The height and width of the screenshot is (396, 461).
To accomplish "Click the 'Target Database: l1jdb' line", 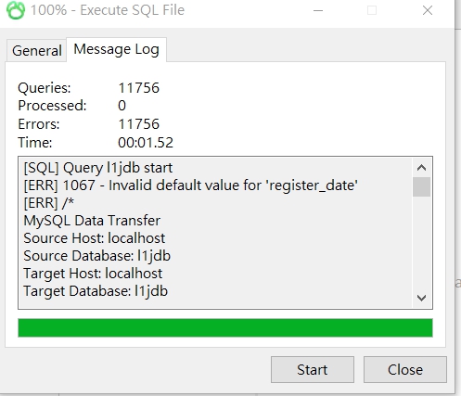I will tap(96, 291).
